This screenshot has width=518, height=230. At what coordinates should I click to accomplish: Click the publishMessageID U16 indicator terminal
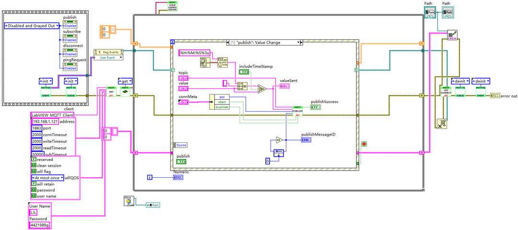[x=306, y=140]
